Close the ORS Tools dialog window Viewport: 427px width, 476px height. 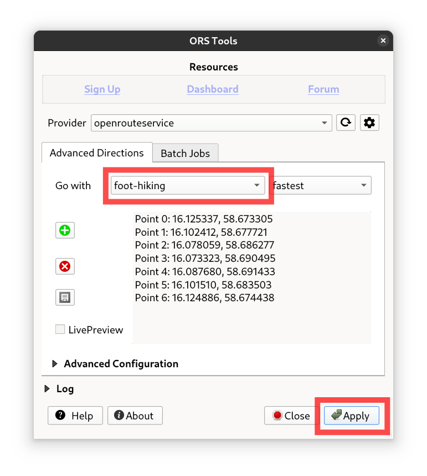coord(383,41)
